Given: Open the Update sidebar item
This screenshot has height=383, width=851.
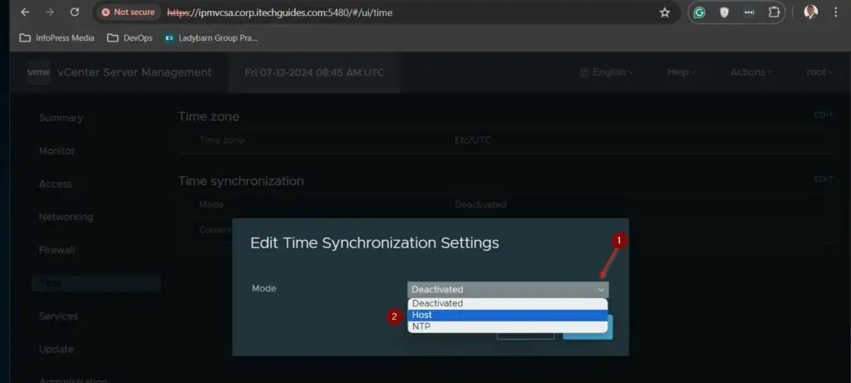Looking at the screenshot, I should point(56,350).
